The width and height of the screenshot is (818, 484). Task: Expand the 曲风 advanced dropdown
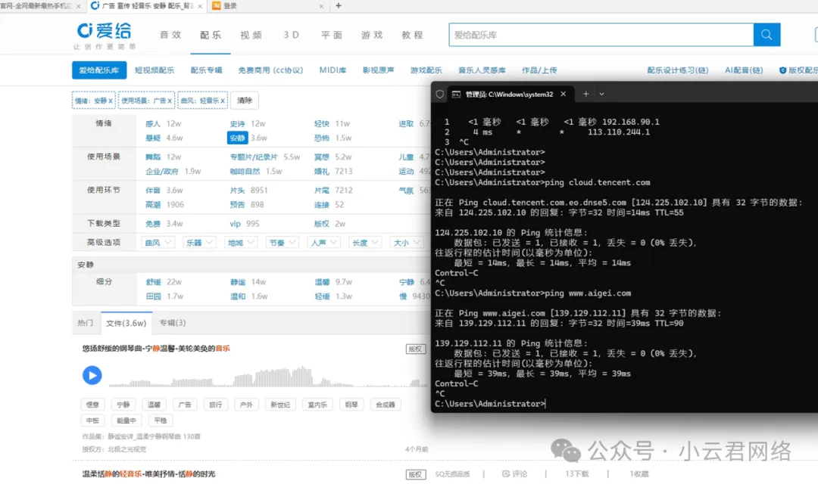tap(158, 243)
